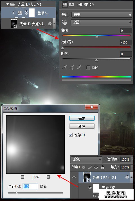The width and height of the screenshot is (135, 201).
Task: Close the 高斯模糊 dialog
Action: click(x=92, y=107)
